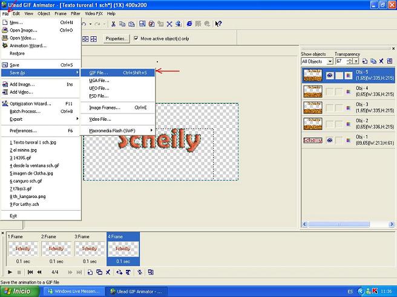This screenshot has width=397, height=297.
Task: Select frame 2 in the frame strip
Action: [56, 249]
